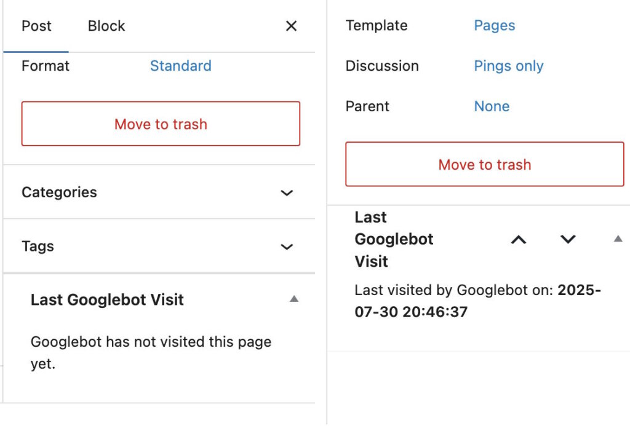Click Move to trash on the left panel

[160, 124]
